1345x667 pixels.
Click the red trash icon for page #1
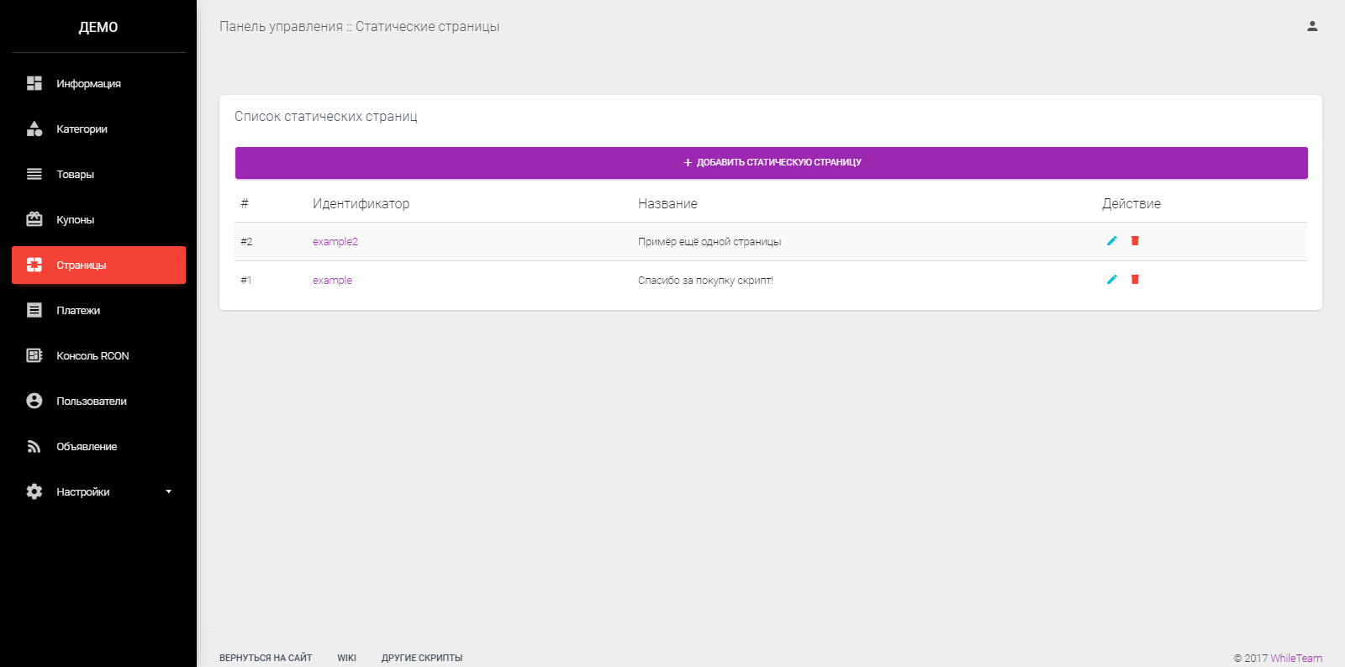[x=1135, y=280]
